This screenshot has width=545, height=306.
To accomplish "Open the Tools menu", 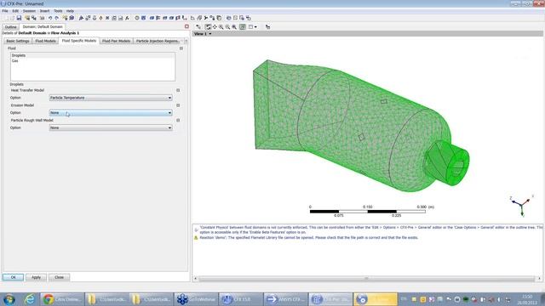I will 58,11.
